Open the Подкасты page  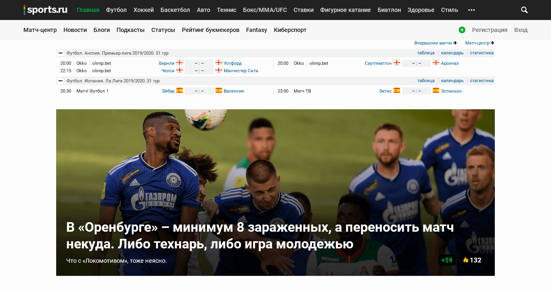[x=131, y=30]
